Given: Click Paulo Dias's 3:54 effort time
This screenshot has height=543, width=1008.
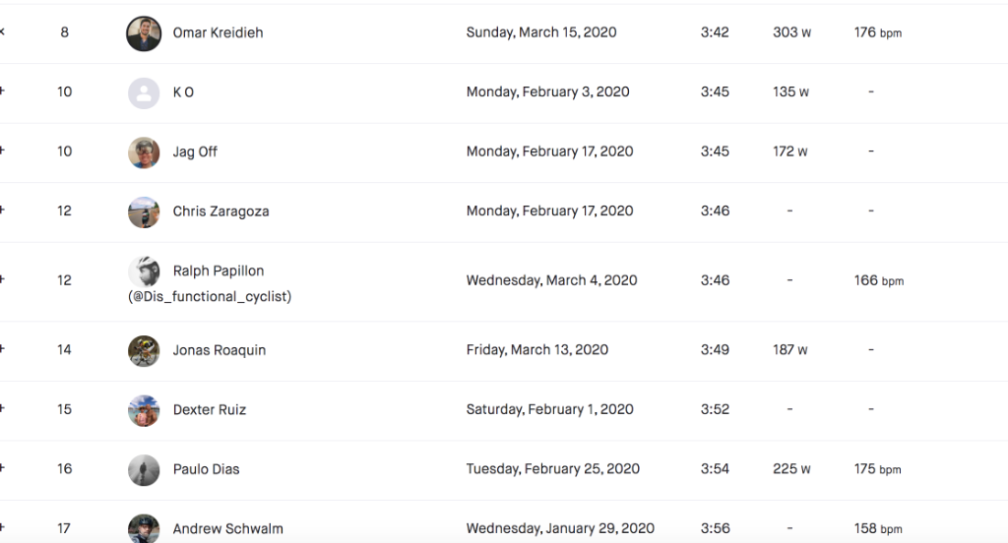Looking at the screenshot, I should tap(715, 468).
